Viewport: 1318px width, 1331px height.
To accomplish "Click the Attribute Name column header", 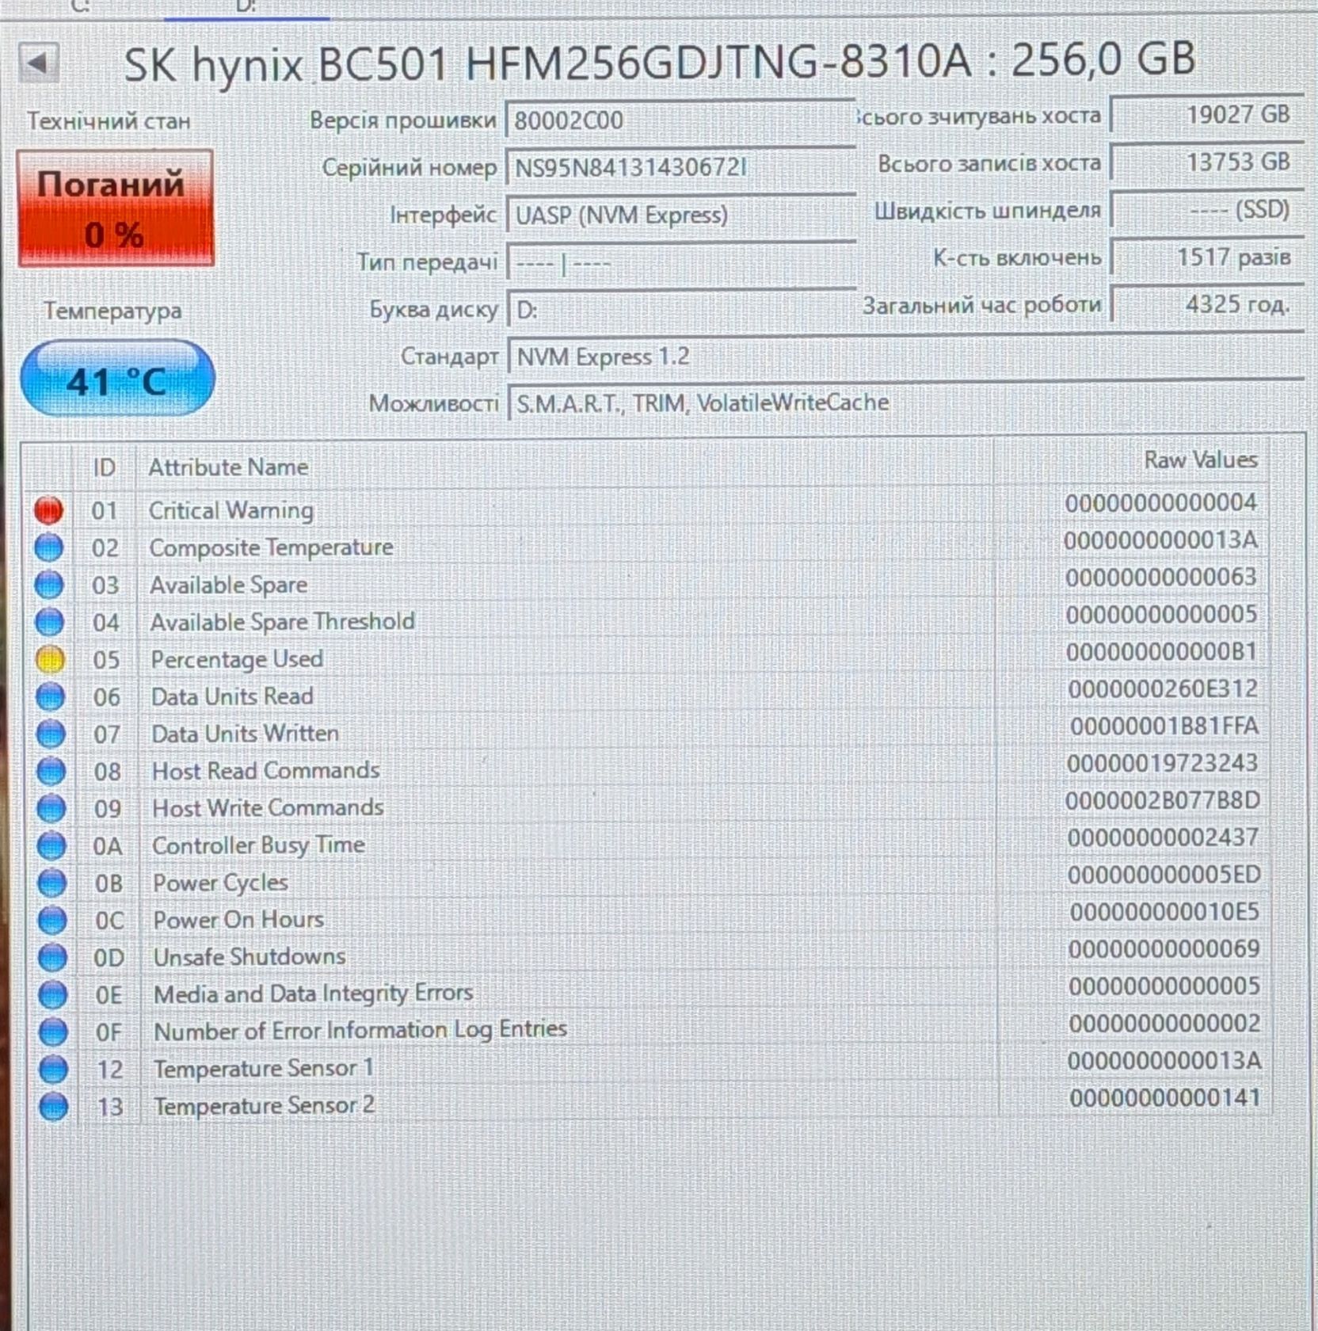I will click(228, 467).
